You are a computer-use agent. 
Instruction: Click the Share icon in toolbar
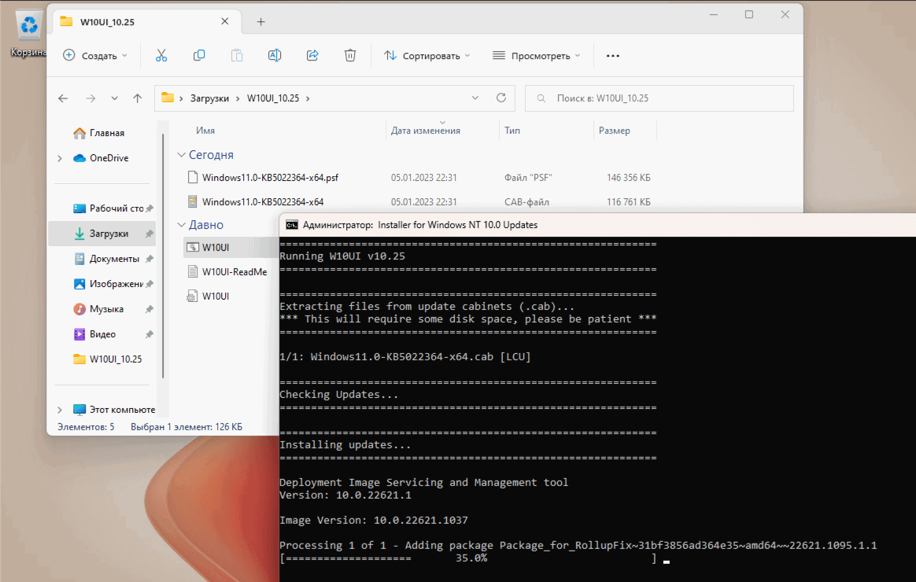tap(312, 56)
